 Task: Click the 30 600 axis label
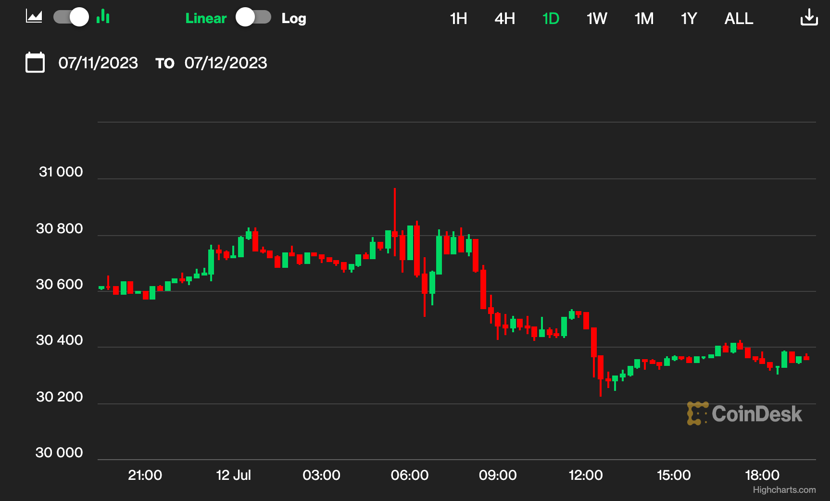60,284
